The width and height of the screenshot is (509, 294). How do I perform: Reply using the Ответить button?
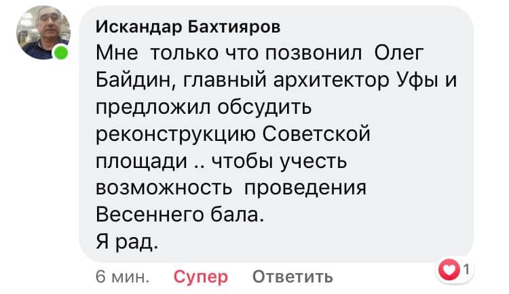[x=293, y=276]
